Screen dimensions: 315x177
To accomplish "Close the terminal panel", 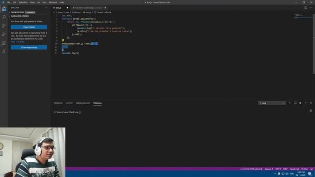I will [311, 103].
